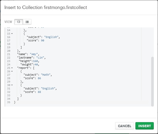158x134 pixels.
Task: Fold the Math object at line 26
Action: coord(12,71)
